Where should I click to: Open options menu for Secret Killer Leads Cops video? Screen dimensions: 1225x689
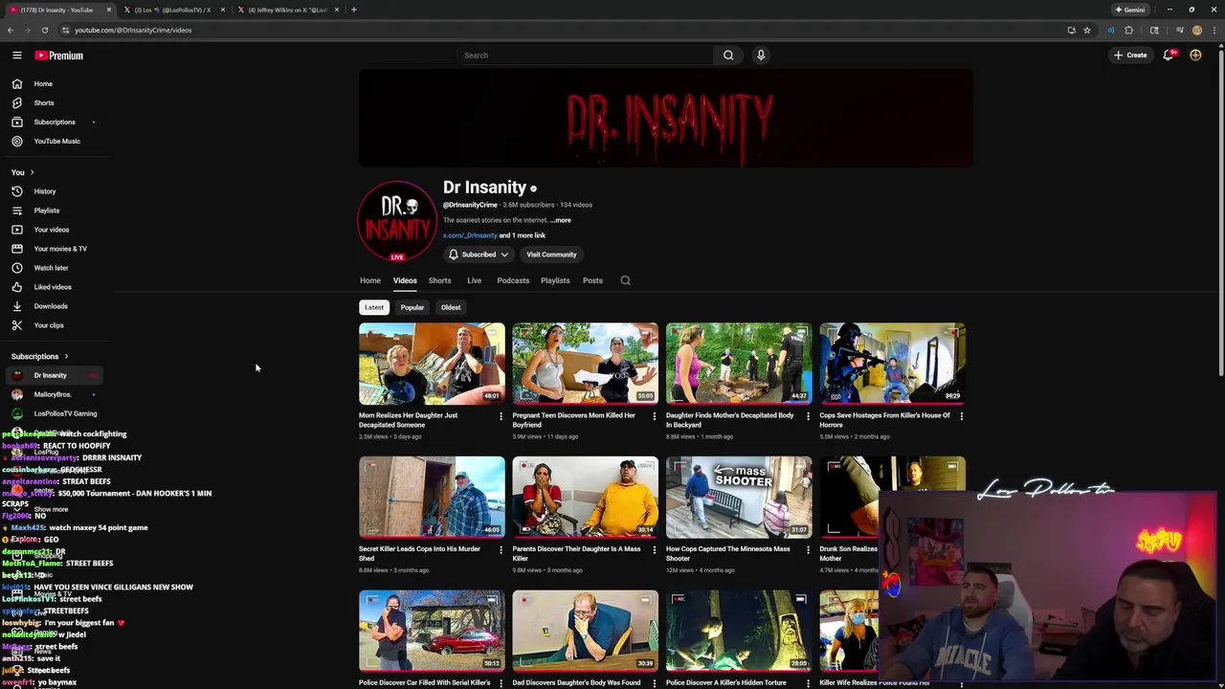coord(501,550)
